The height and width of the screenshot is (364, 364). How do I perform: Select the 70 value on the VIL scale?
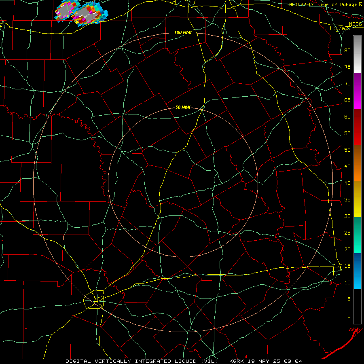coord(347,84)
